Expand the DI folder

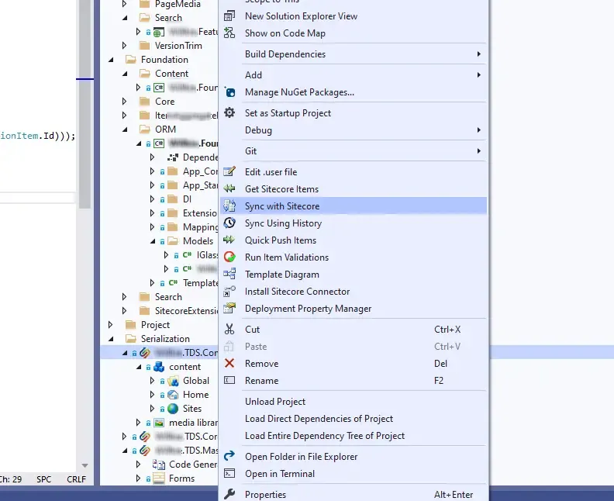pyautogui.click(x=152, y=199)
